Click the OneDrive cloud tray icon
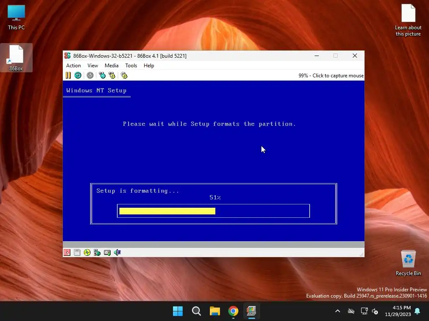The image size is (429, 321). point(351,311)
